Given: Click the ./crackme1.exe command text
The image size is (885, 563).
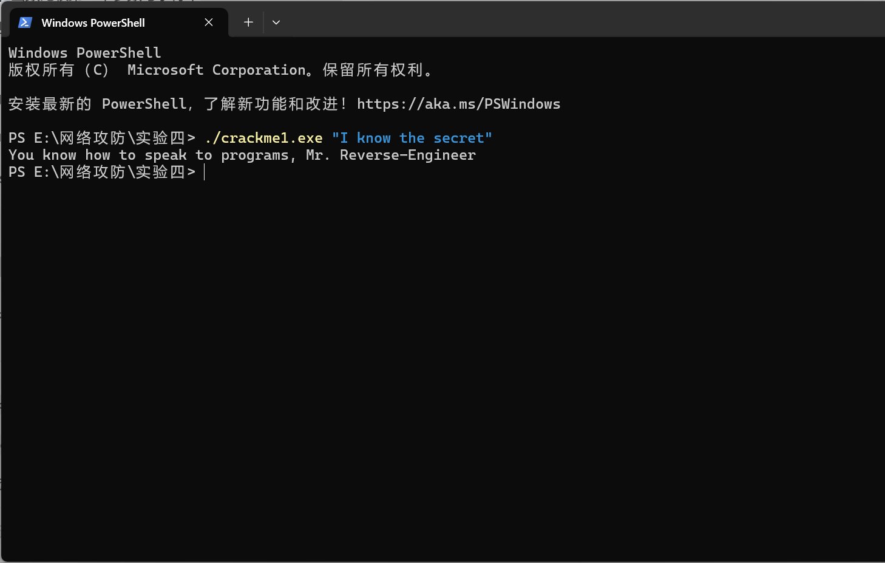Looking at the screenshot, I should tap(263, 138).
